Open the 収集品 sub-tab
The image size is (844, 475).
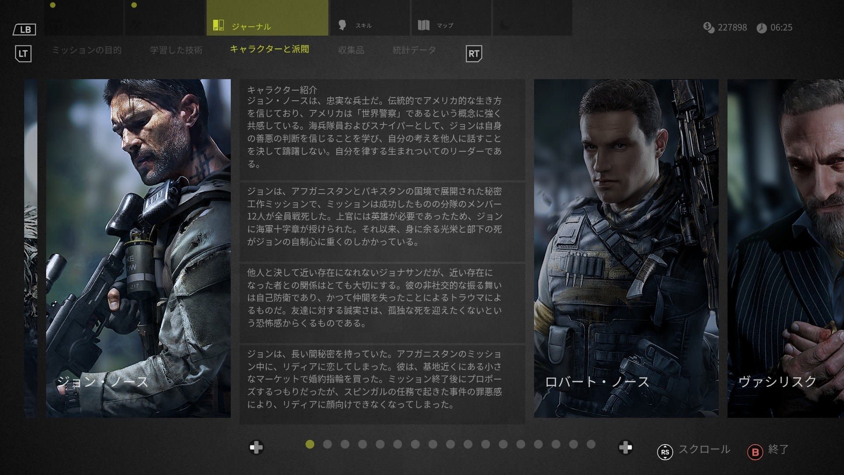(351, 50)
